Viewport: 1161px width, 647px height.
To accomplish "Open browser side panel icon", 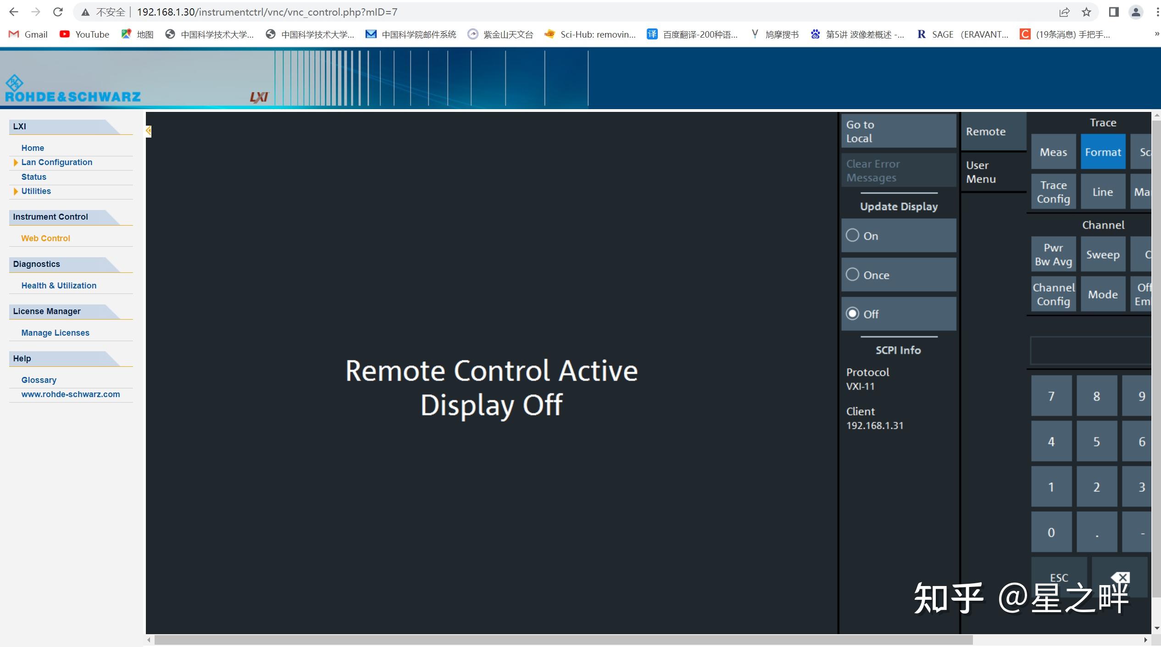I will (x=1114, y=12).
